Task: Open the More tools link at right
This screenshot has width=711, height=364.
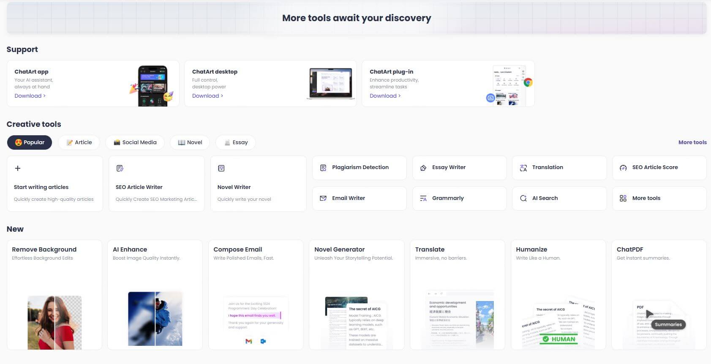Action: (x=692, y=142)
